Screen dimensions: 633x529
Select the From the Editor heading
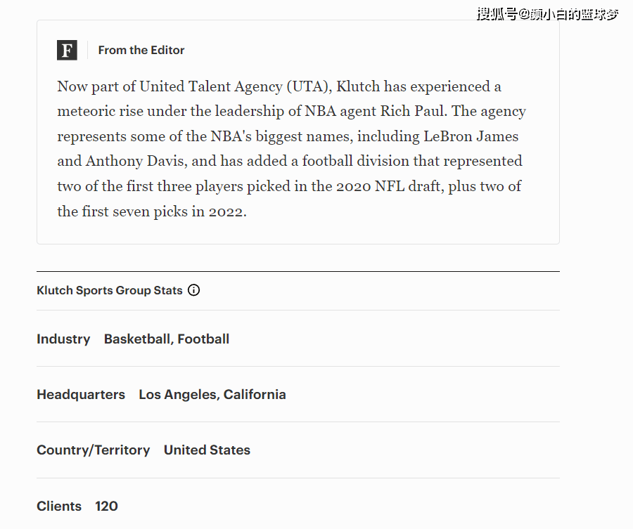pyautogui.click(x=141, y=50)
